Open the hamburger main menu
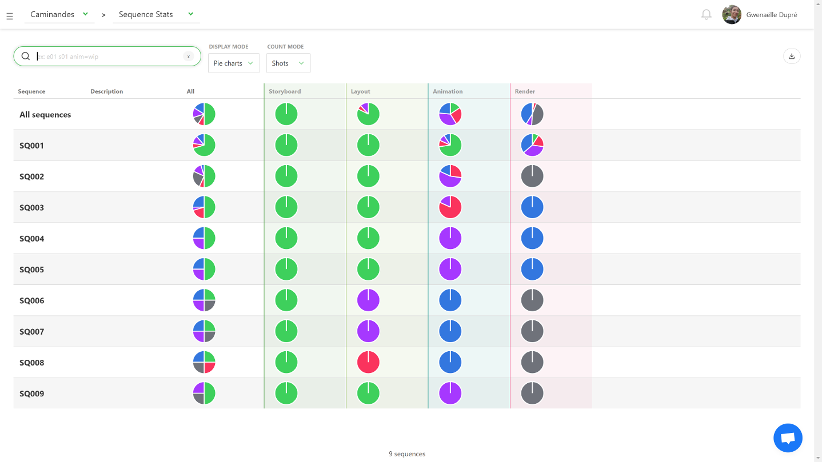 point(10,16)
